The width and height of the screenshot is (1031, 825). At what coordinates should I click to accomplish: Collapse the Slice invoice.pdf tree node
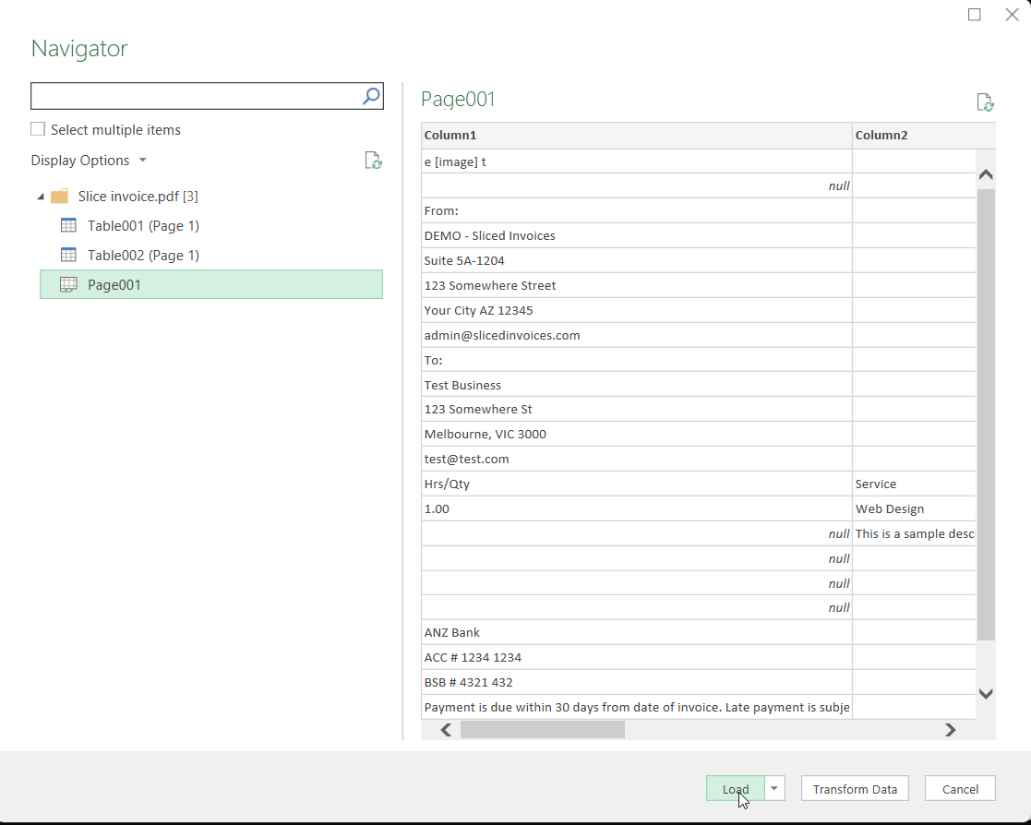click(x=41, y=196)
